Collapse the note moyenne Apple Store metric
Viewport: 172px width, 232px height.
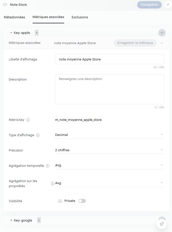tap(162, 43)
